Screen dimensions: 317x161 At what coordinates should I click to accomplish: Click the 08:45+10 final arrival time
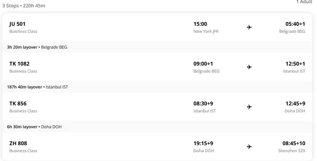tap(294, 143)
